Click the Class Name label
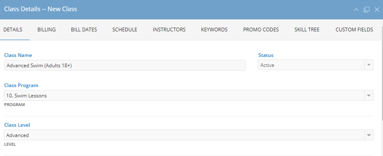 18,55
